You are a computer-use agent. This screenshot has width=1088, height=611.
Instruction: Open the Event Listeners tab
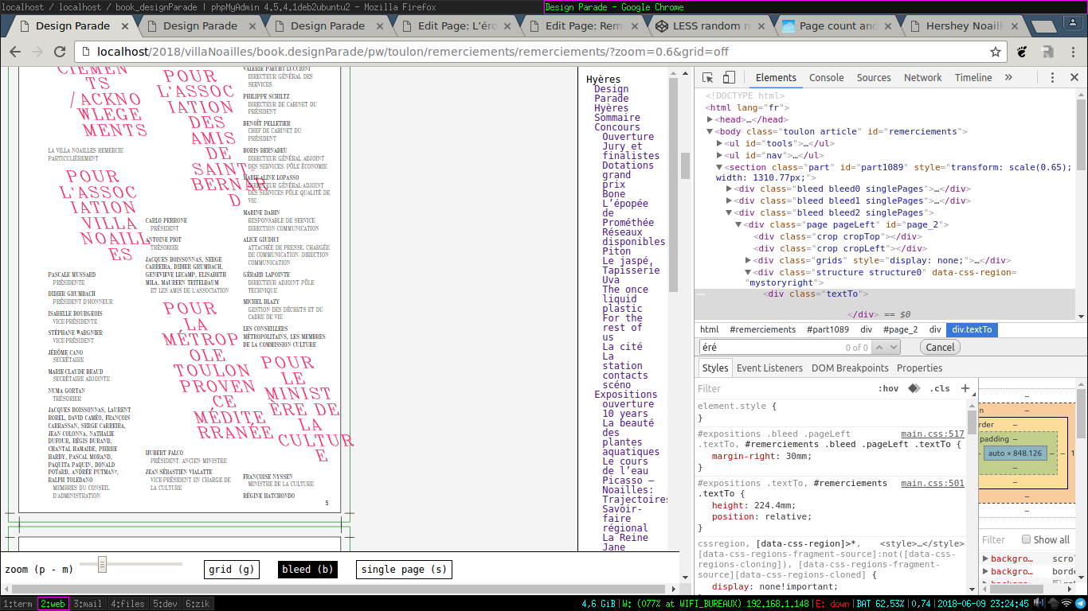click(769, 368)
